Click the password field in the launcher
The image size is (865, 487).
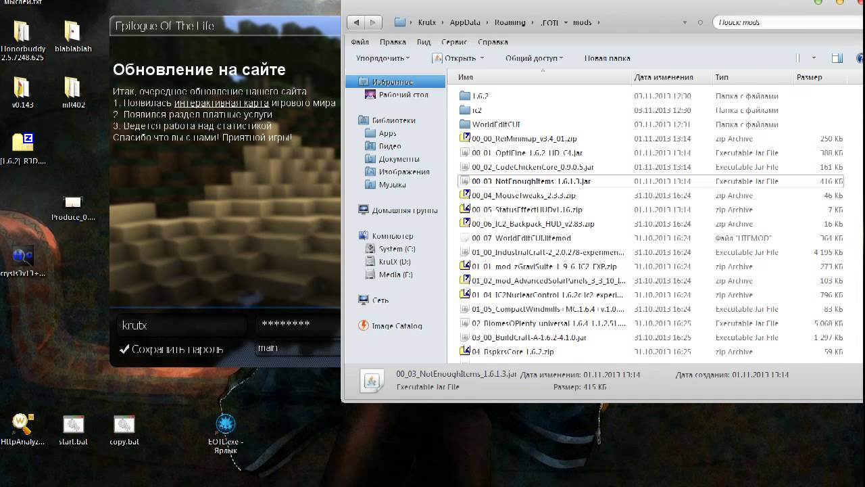pyautogui.click(x=297, y=324)
